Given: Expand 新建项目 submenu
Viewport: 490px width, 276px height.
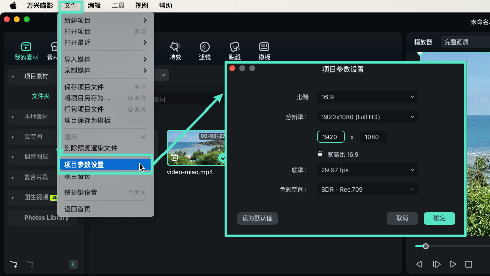Looking at the screenshot, I should 105,20.
